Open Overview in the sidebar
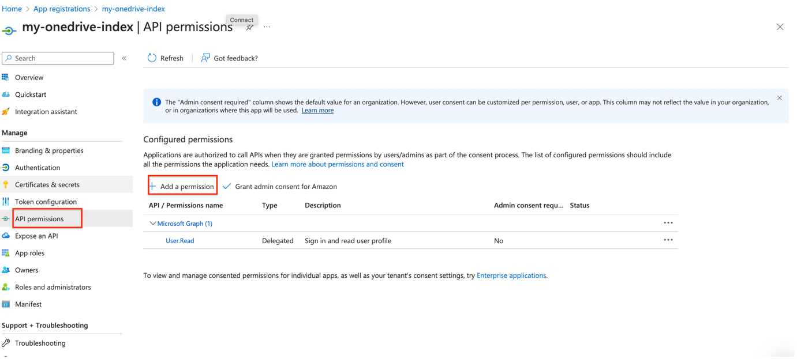 [x=29, y=78]
